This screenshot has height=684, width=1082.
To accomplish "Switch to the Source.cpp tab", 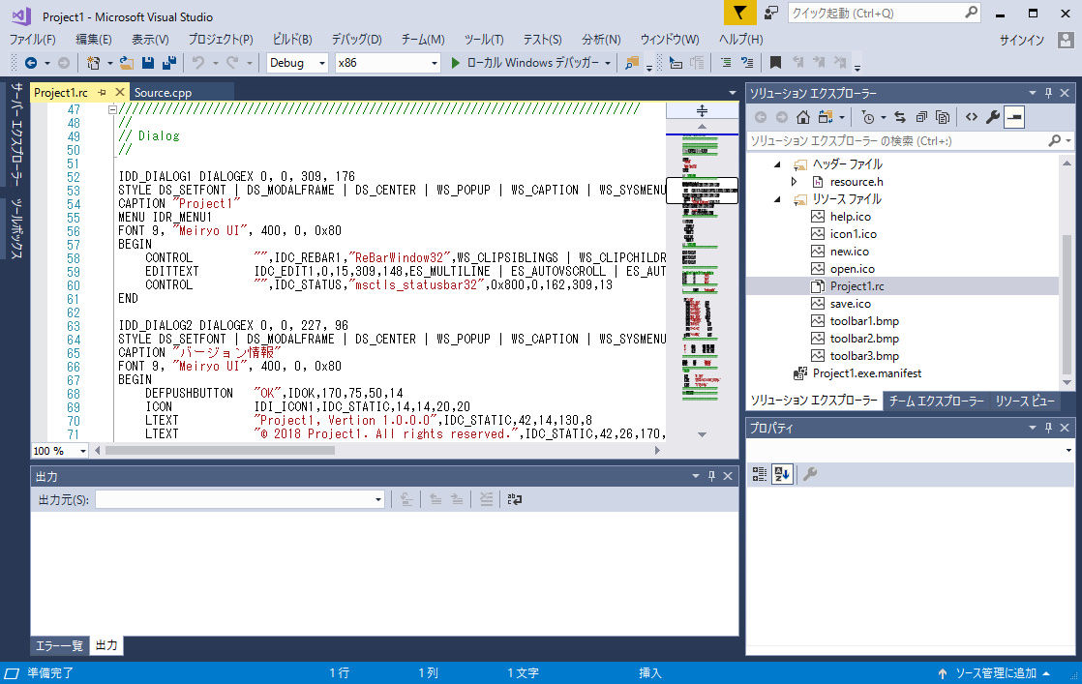I will coord(163,93).
